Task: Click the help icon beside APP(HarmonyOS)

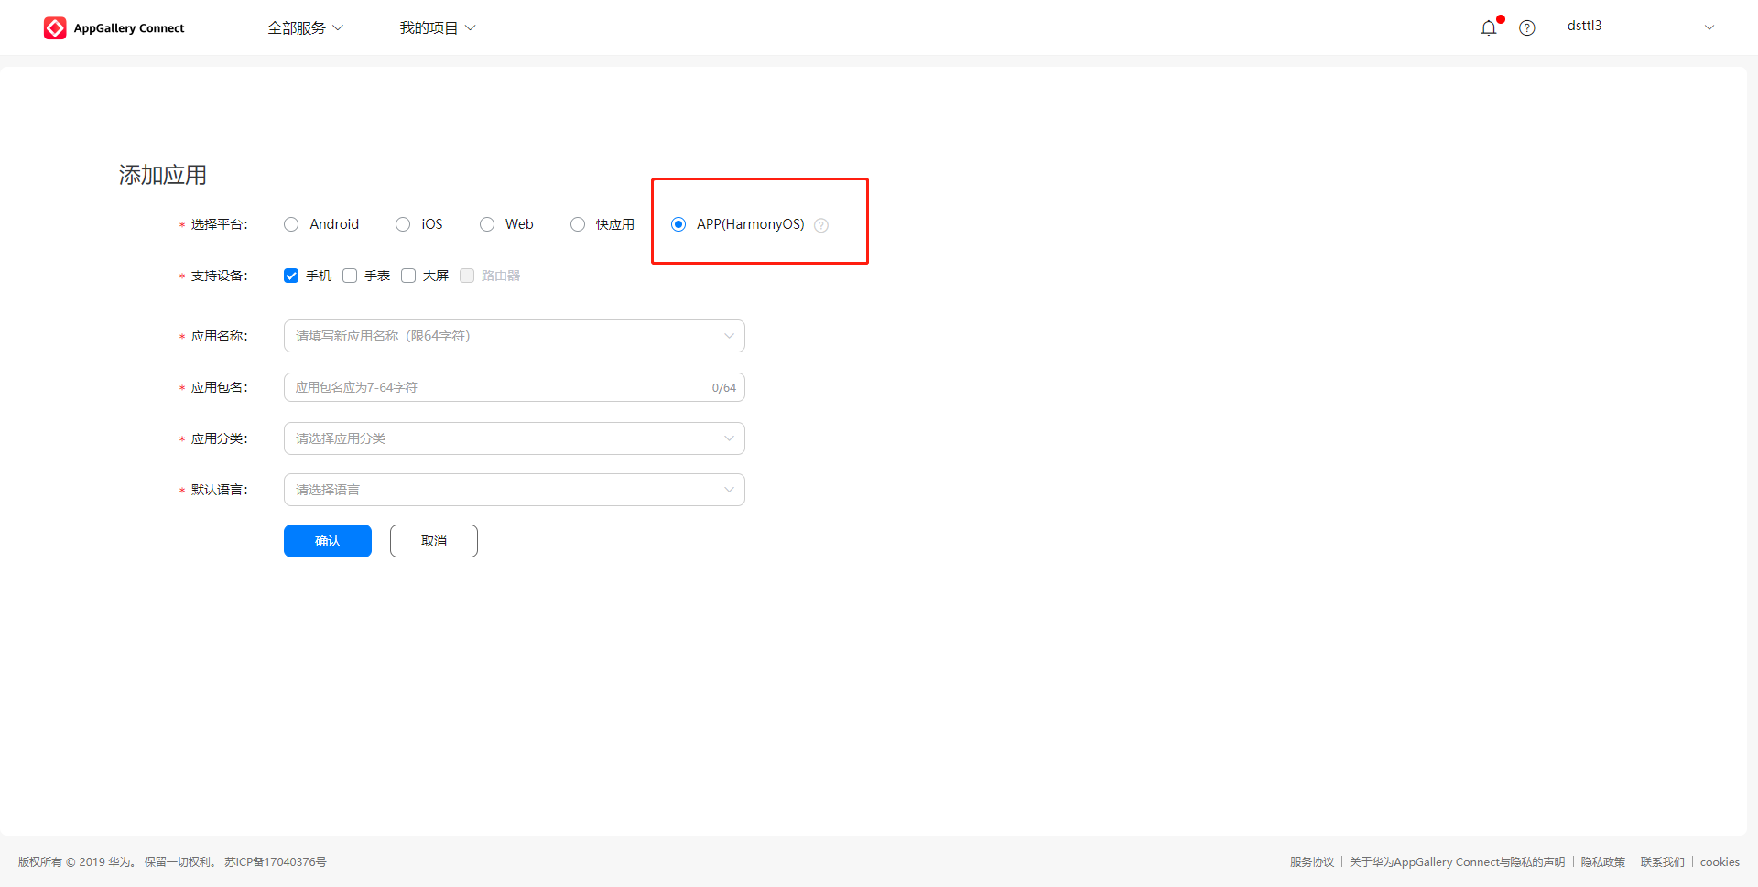Action: (x=821, y=225)
